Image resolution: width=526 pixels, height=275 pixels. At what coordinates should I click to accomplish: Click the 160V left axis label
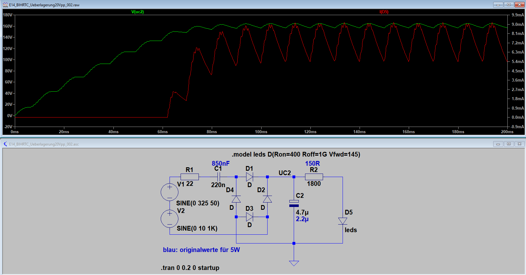[8, 26]
